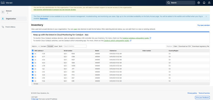Viewport: 213px width, 100px height.
Task: Uncheck the row with serial ending I4D7
Action: pyautogui.click(x=32, y=78)
